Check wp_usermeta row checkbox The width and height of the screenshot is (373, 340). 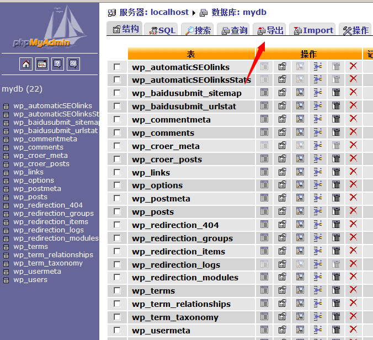(117, 330)
